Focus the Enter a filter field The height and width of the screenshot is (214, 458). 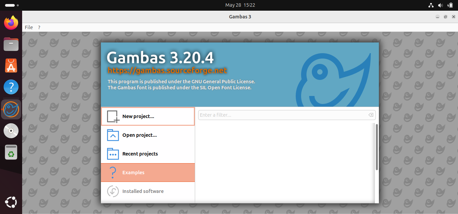[x=287, y=115]
